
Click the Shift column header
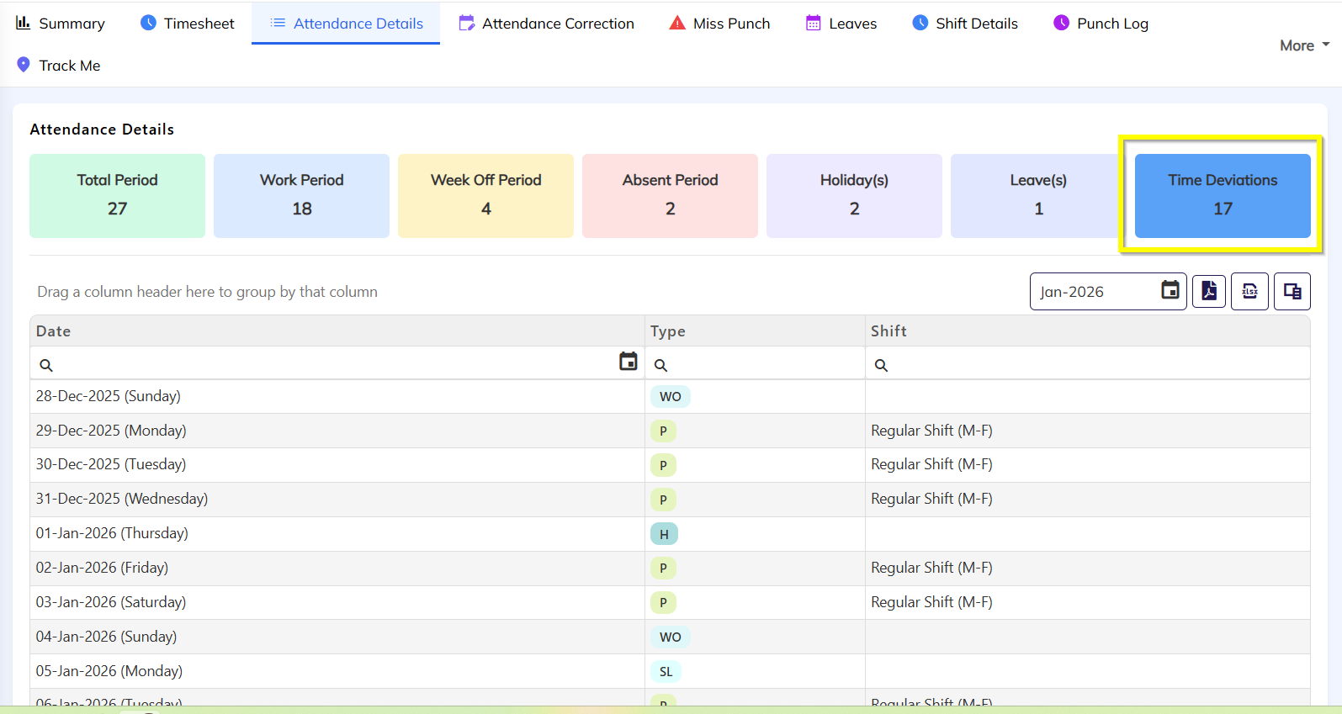pyautogui.click(x=1088, y=331)
